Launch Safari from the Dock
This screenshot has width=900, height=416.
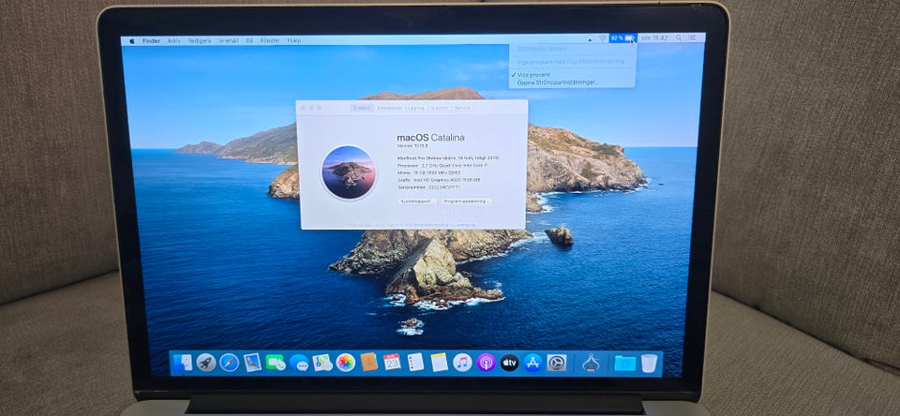click(229, 362)
